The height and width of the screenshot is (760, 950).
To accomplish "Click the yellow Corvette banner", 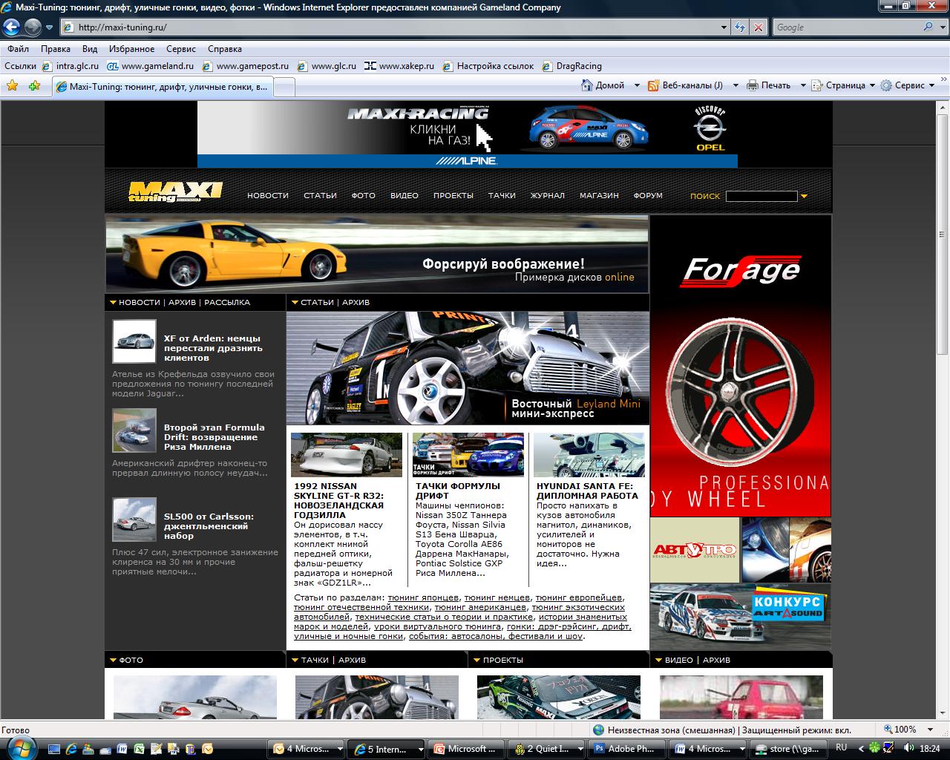I will [x=376, y=254].
